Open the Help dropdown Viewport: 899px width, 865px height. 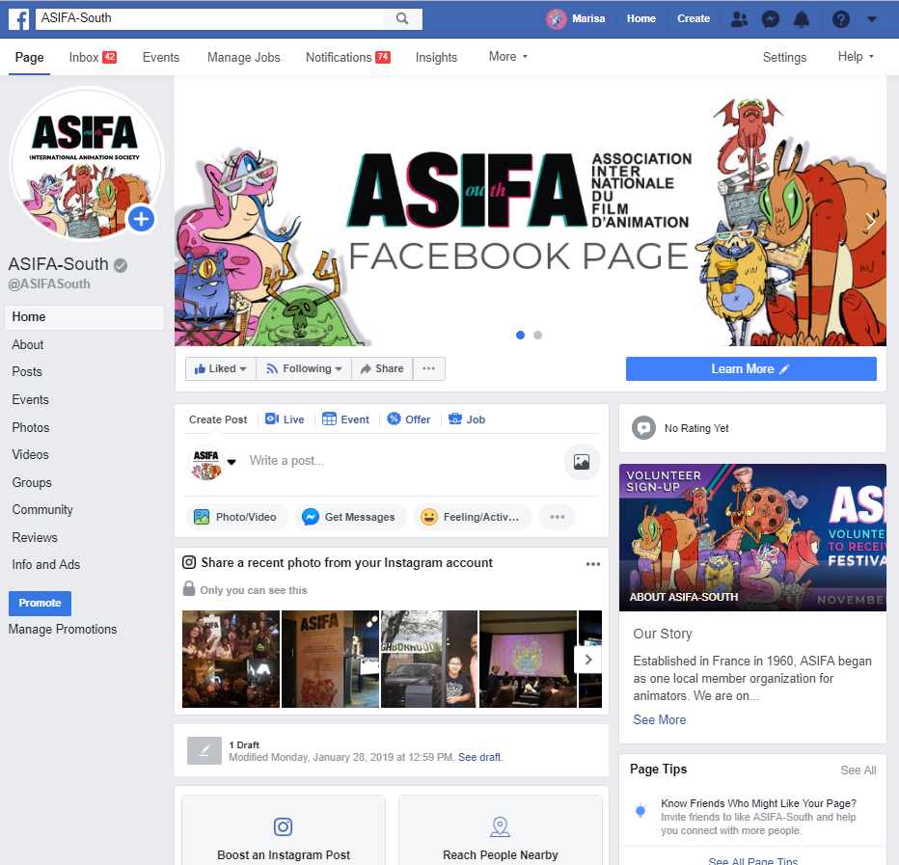click(x=856, y=57)
